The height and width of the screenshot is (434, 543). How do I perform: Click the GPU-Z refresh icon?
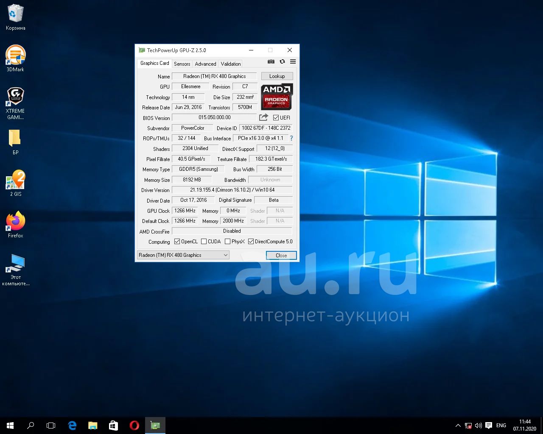(282, 62)
